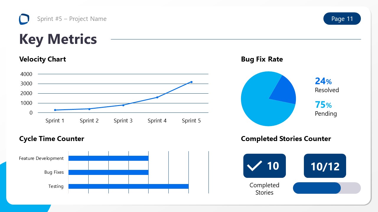Click the company logo in the top-left corner
Image resolution: width=378 pixels, height=212 pixels.
[x=24, y=19]
